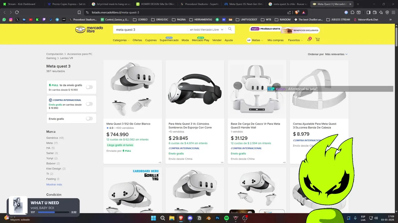398x223 pixels.
Task: Click the music player progress bar
Action: 53,212
